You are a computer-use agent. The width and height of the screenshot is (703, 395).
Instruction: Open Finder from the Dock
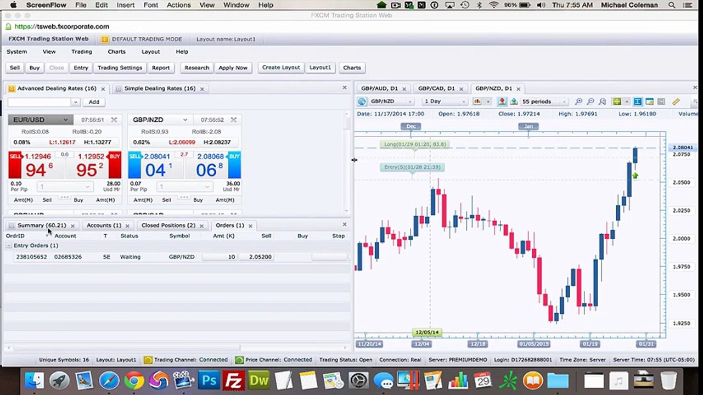(x=35, y=380)
